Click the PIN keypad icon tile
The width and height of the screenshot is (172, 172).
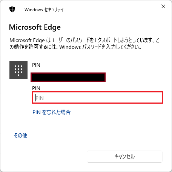(x=18, y=70)
